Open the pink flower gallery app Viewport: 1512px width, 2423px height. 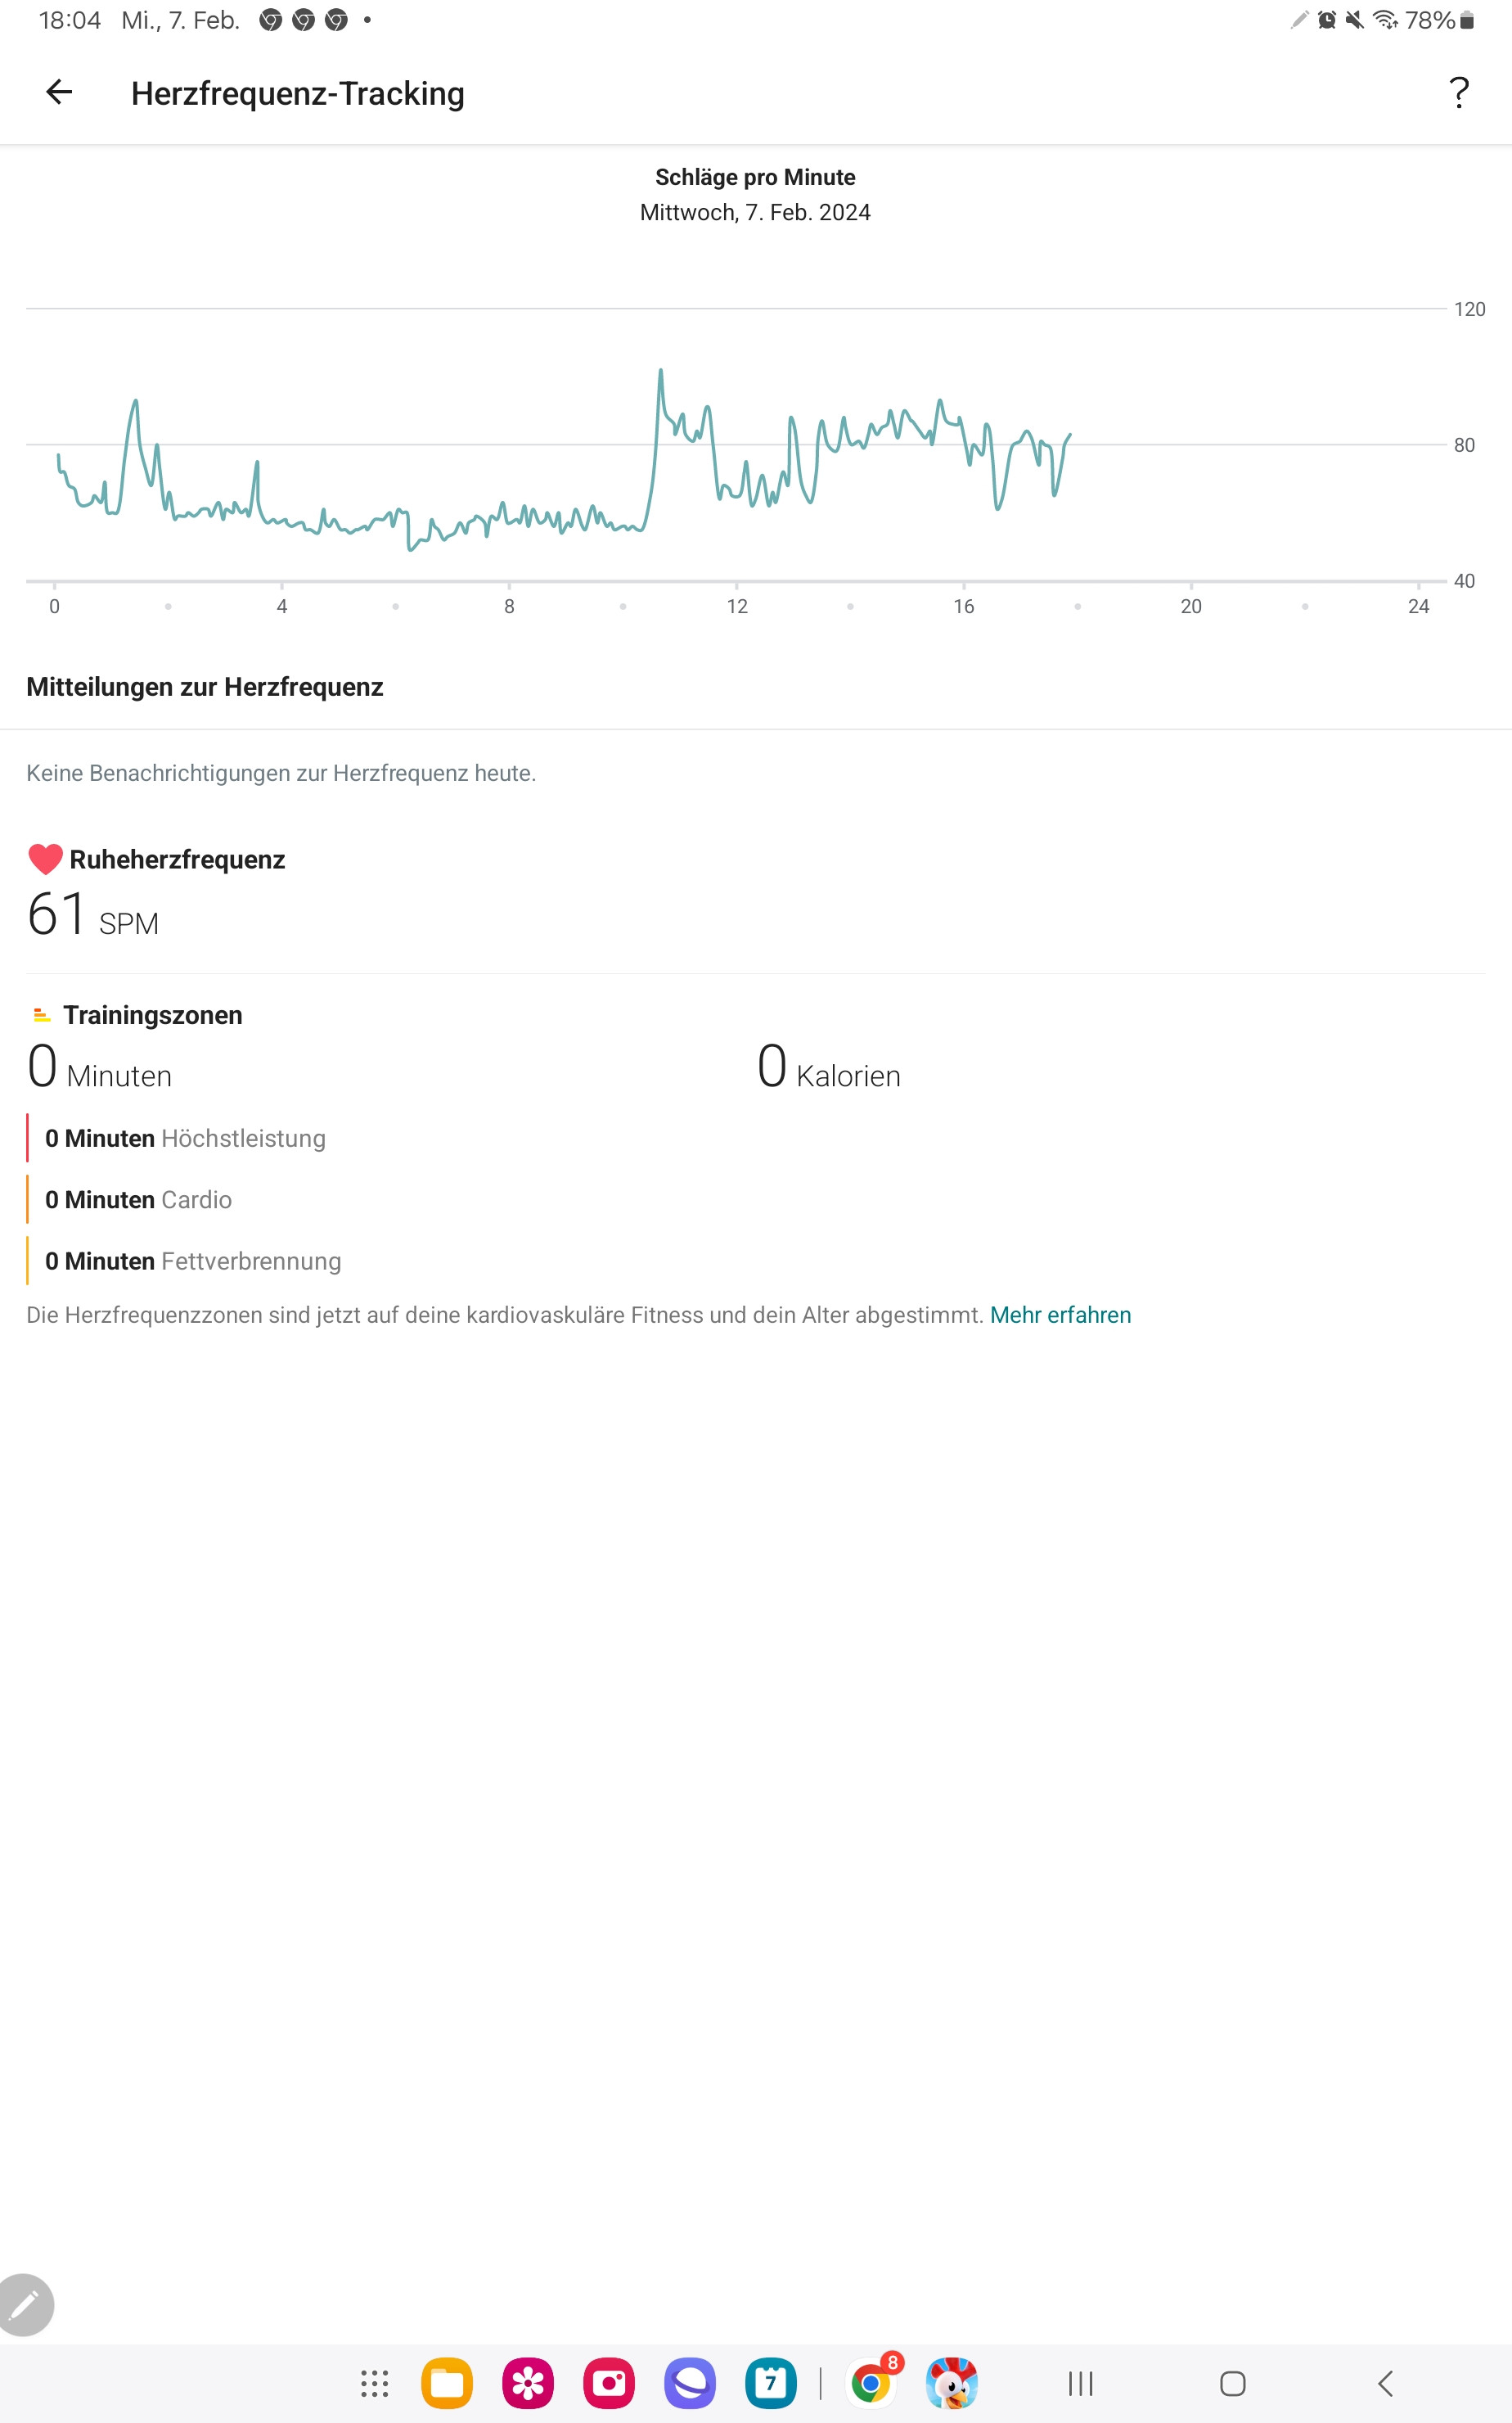pos(528,2383)
